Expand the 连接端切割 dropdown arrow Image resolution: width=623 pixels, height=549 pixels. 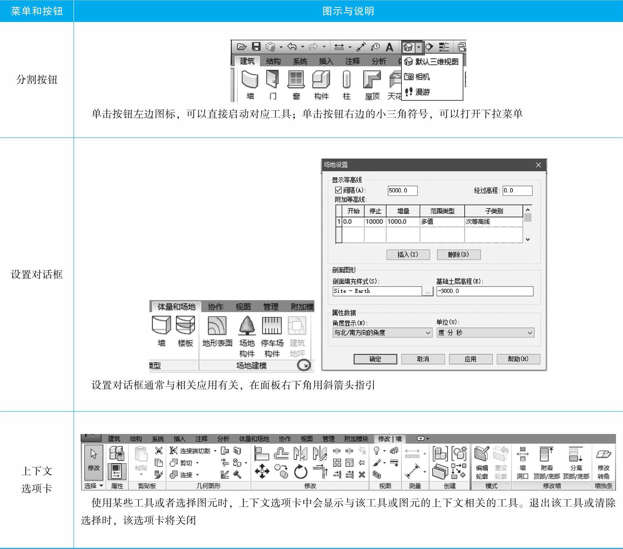click(x=215, y=451)
